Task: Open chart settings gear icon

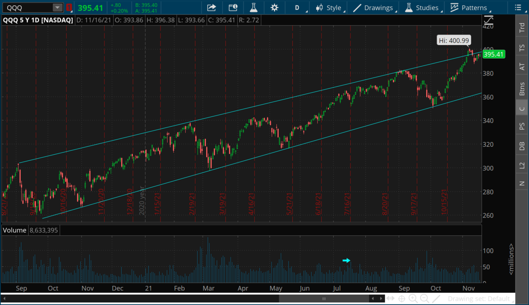Action: pos(275,7)
